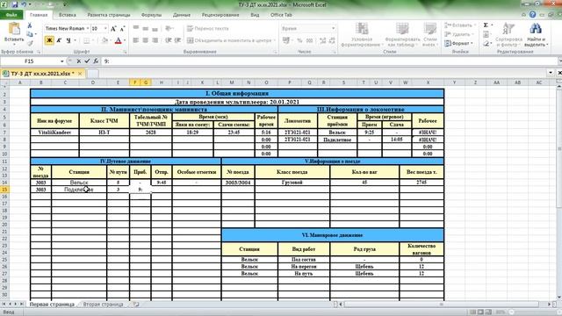Image resolution: width=562 pixels, height=316 pixels.
Task: Click the AutoSum sigma icon
Action: click(x=486, y=25)
